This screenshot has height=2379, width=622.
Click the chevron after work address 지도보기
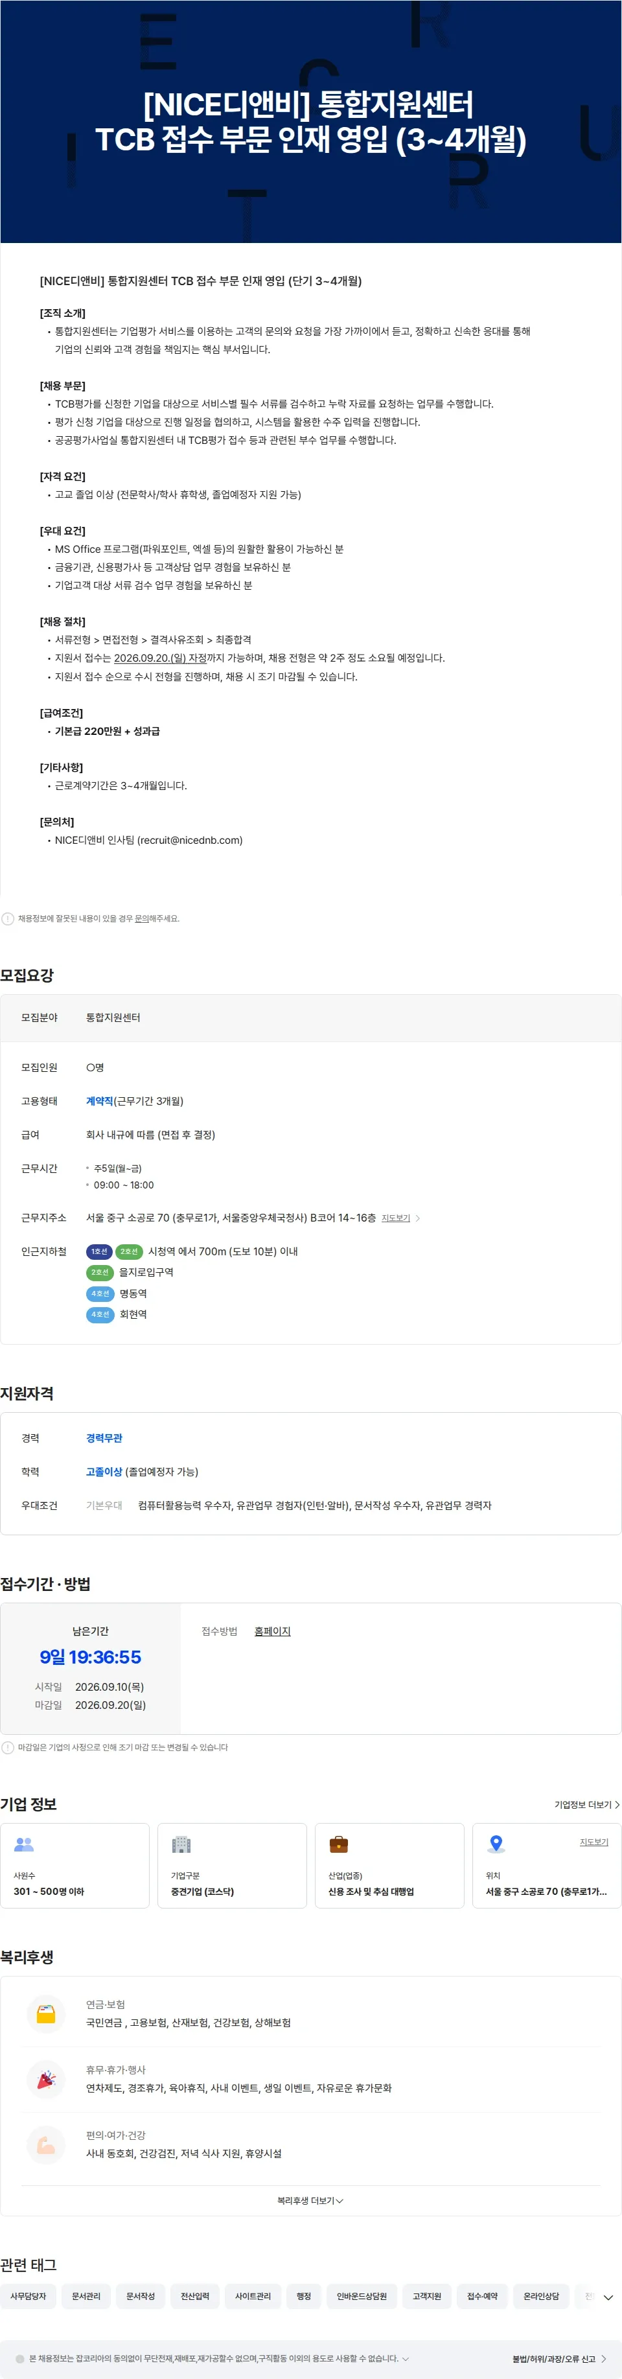(x=418, y=1218)
